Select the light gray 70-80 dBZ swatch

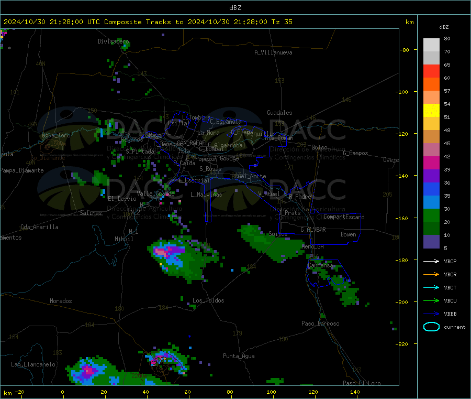pyautogui.click(x=431, y=45)
